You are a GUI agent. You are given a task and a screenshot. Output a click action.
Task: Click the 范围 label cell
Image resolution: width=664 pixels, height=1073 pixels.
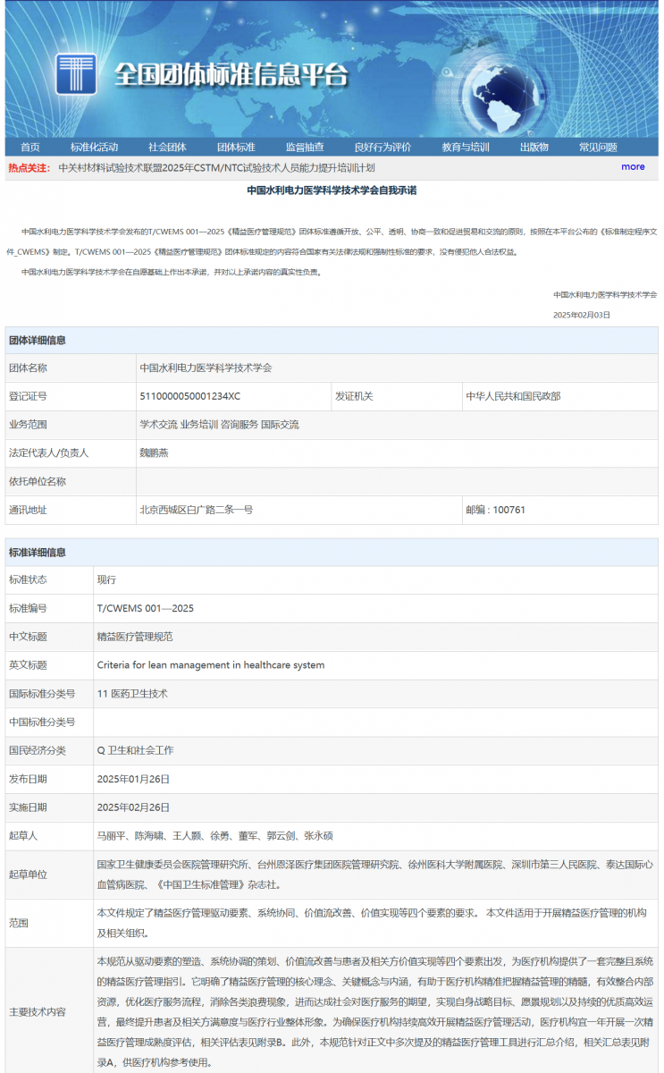(49, 923)
